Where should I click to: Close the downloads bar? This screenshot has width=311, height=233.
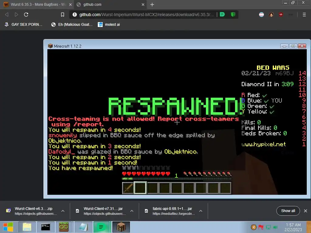click(x=306, y=211)
